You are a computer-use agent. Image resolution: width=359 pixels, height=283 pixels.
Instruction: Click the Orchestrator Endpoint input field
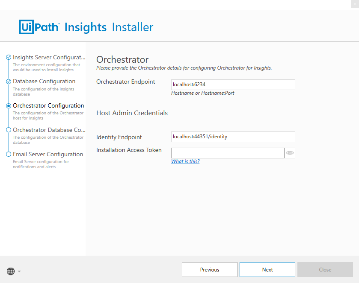click(233, 85)
